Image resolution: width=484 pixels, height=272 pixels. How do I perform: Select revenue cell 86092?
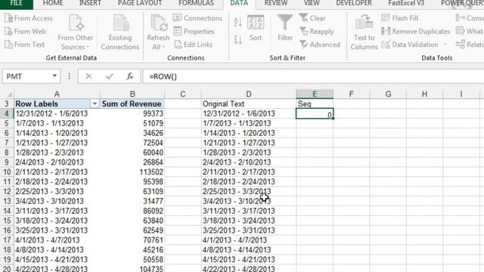pyautogui.click(x=132, y=211)
